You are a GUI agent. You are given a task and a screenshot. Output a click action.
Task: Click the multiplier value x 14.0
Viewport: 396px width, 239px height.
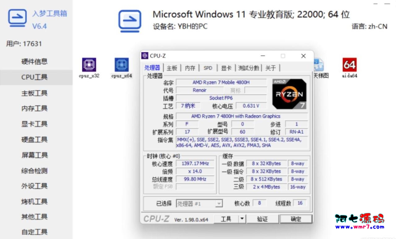click(195, 171)
